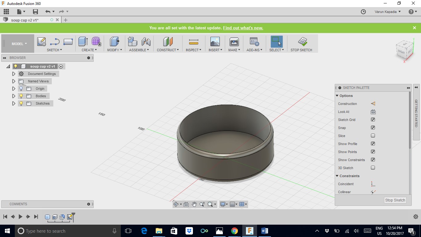
Task: Open a new design tab with plus
Action: point(65,20)
